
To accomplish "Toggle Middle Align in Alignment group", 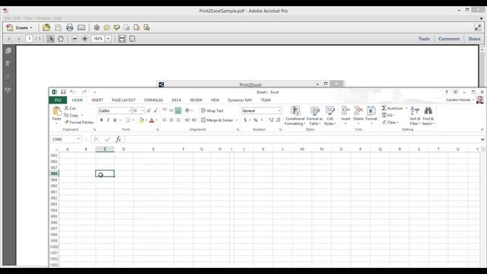I will [x=171, y=110].
